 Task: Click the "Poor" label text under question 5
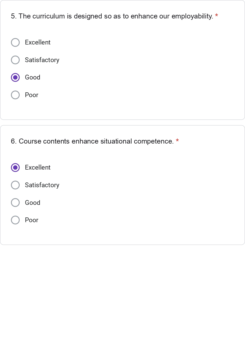click(32, 95)
